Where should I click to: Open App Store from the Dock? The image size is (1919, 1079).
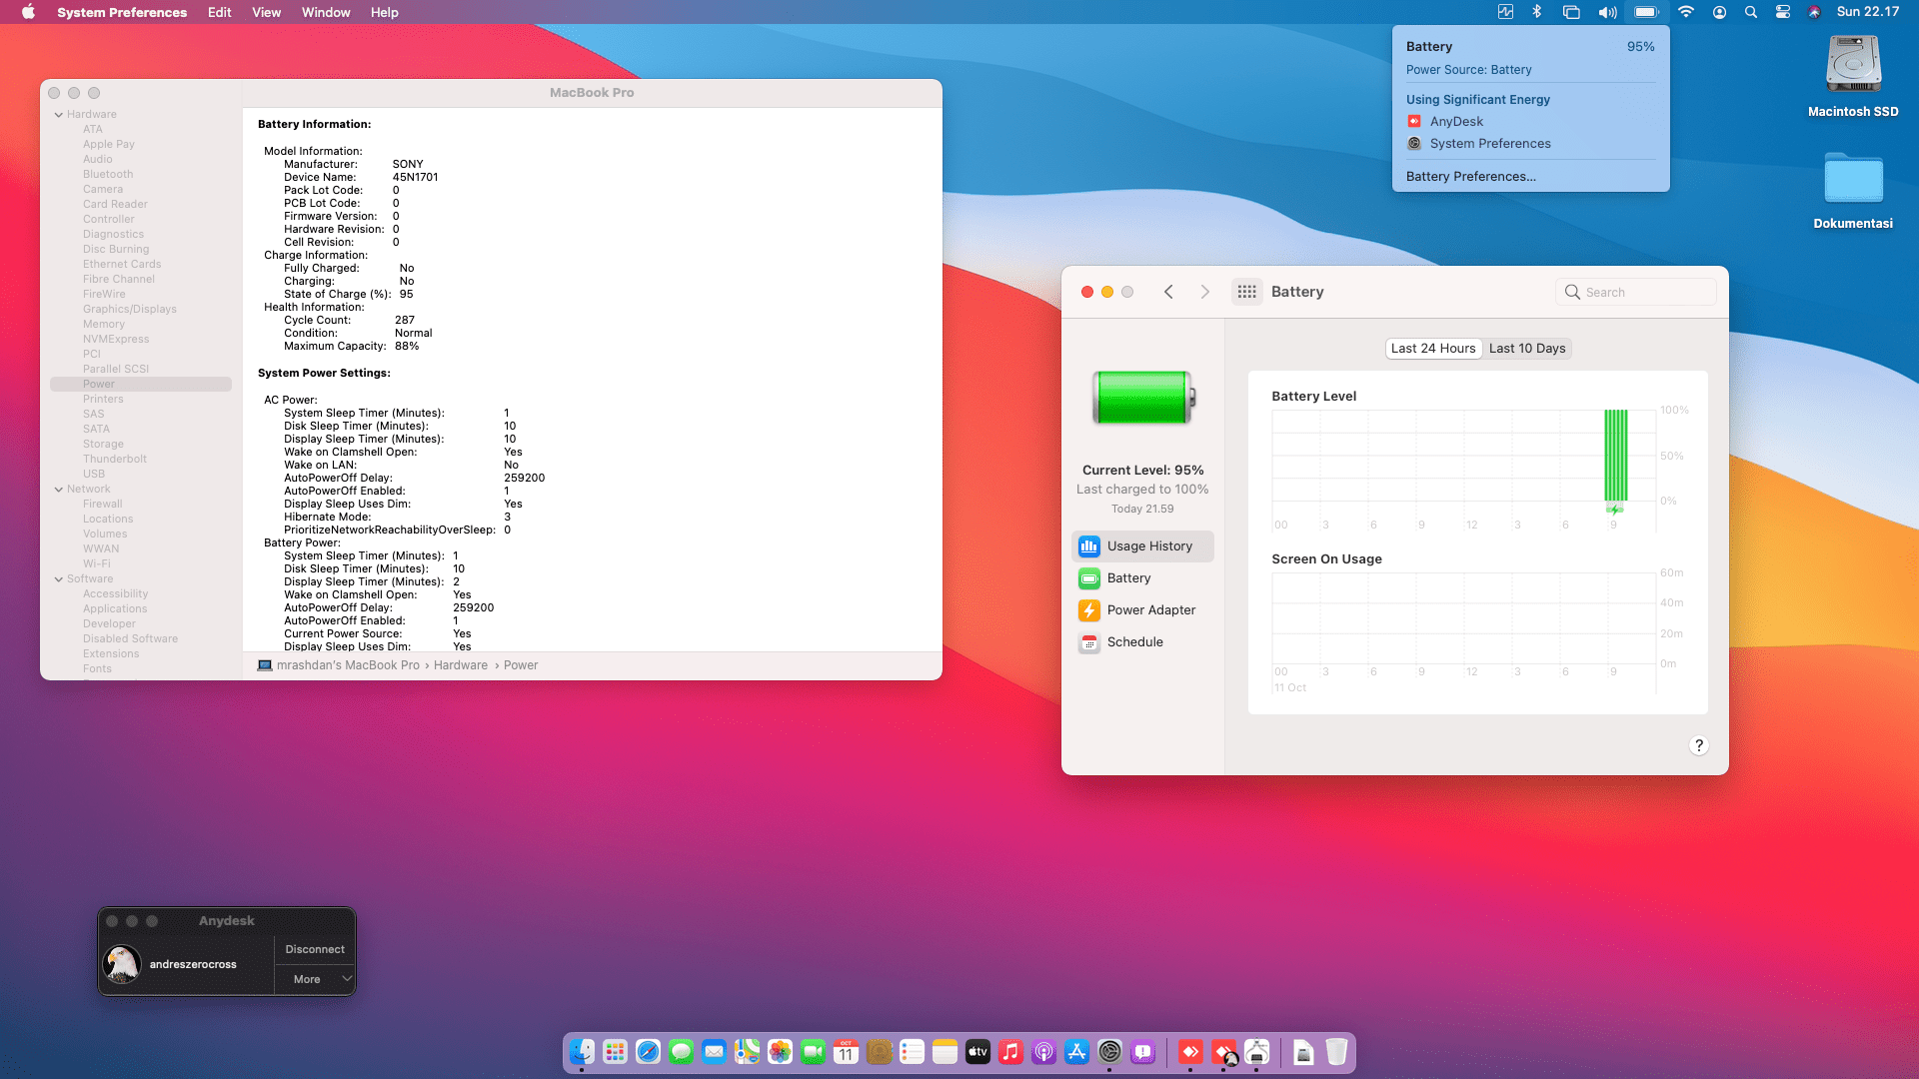1077,1052
